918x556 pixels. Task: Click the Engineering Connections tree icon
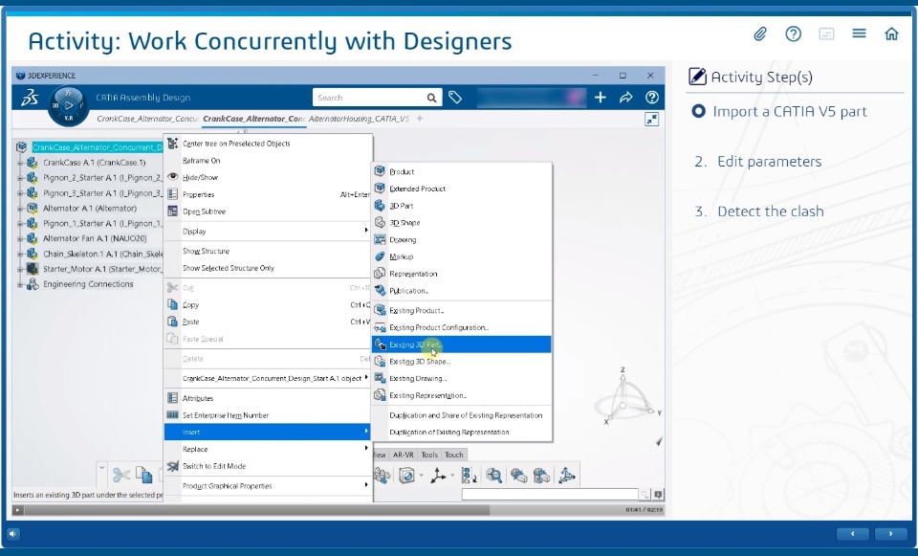[x=33, y=284]
